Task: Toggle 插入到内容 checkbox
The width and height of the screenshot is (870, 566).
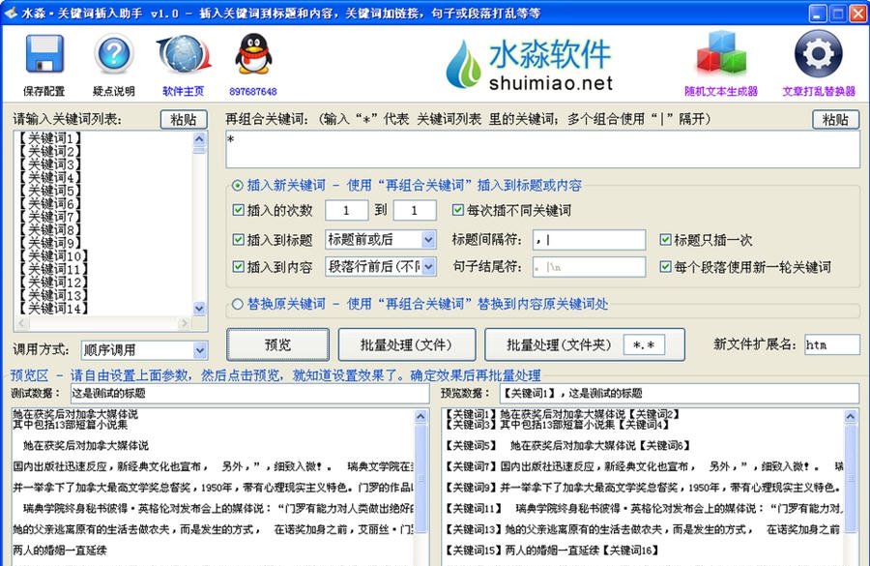Action: click(239, 267)
